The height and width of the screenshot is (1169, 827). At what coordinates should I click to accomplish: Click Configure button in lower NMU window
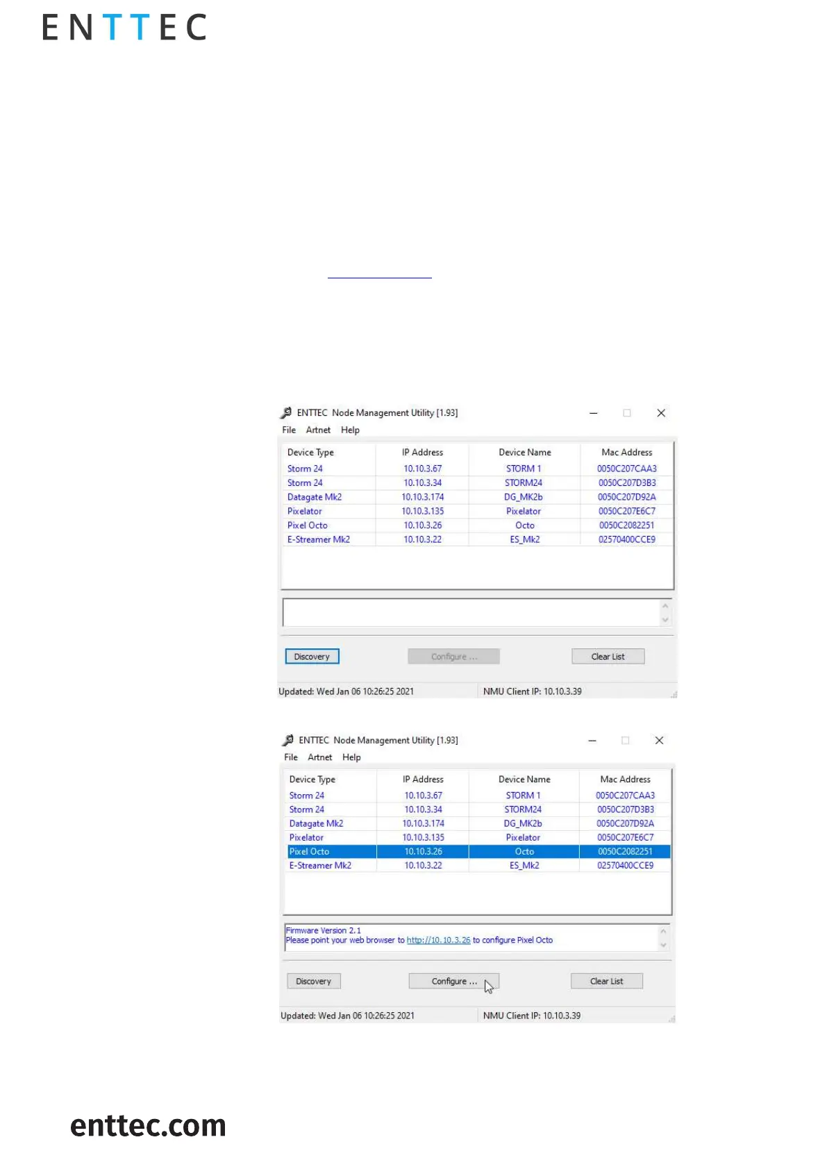454,982
